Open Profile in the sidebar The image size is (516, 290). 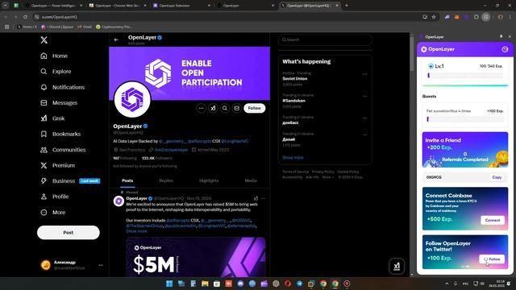tap(55, 197)
